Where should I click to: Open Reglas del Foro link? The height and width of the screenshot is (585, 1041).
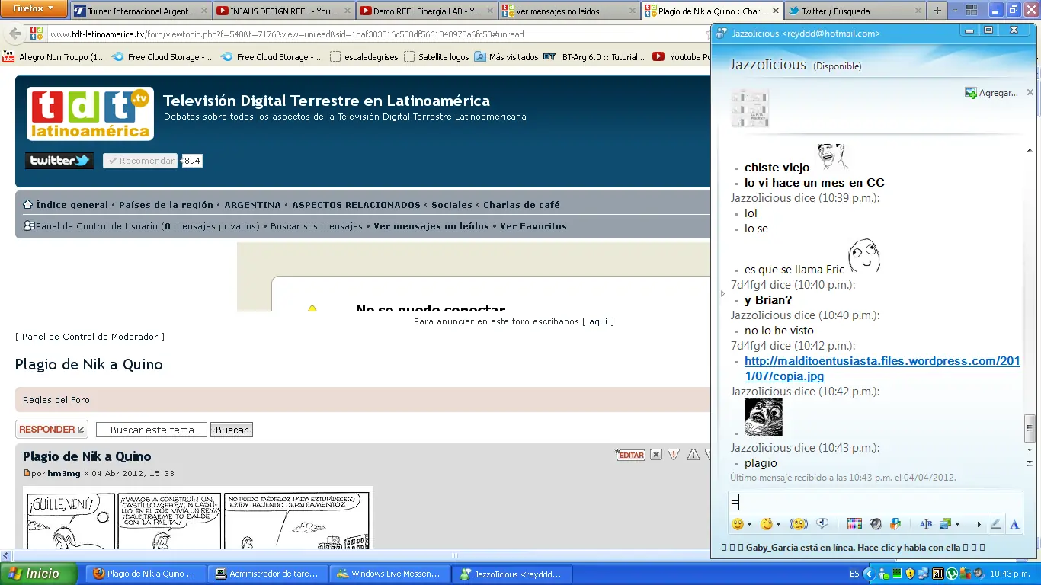point(56,400)
